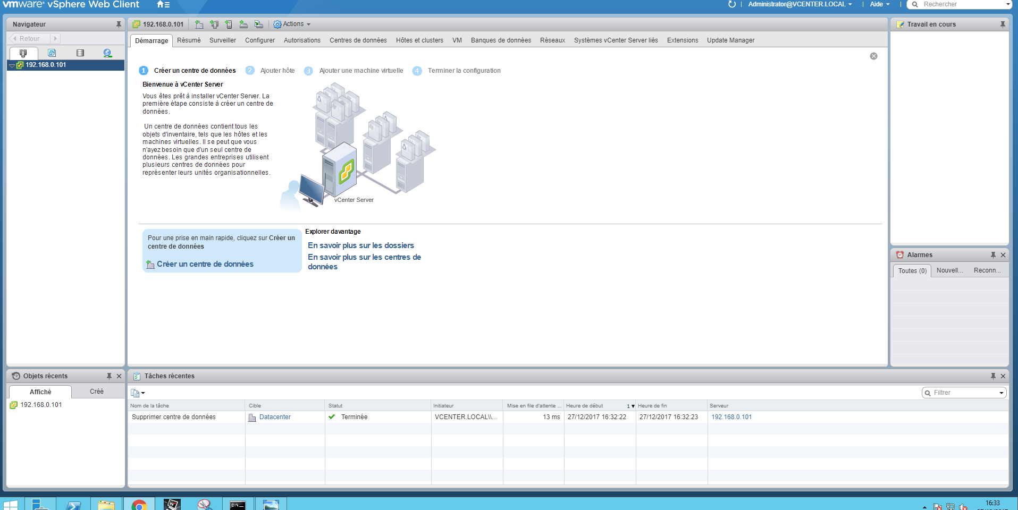This screenshot has width=1018, height=510.
Task: Open the Autorisations tab
Action: 302,40
